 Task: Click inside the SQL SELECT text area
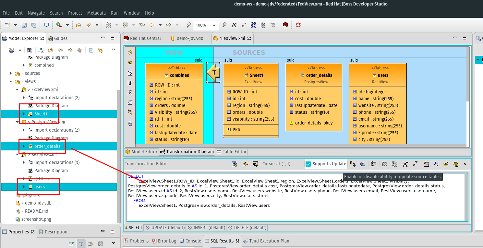[x=296, y=198]
